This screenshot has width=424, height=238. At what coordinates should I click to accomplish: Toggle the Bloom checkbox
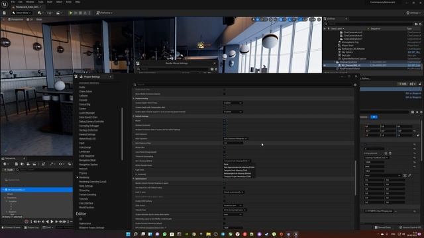(224, 121)
